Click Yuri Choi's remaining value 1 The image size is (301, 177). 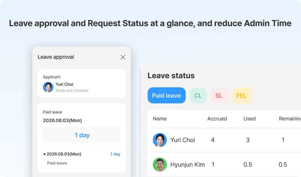click(283, 140)
